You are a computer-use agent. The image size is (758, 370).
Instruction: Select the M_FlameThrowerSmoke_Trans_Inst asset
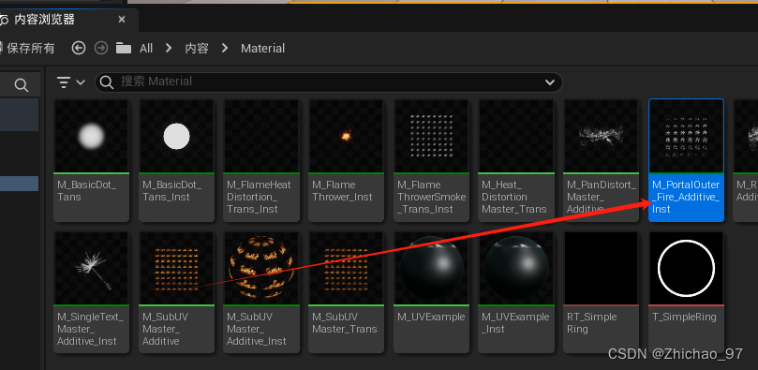[431, 160]
